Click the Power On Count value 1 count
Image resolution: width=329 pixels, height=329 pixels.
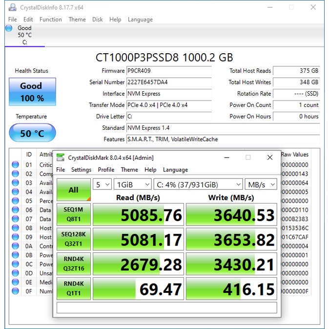click(296, 105)
